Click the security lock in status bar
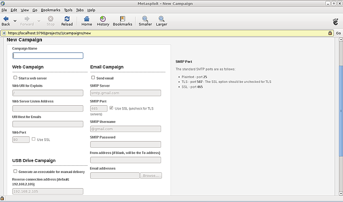 click(x=2, y=198)
